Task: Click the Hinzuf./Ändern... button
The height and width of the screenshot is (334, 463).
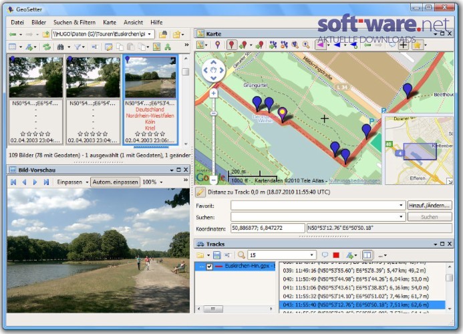Action: pos(430,205)
